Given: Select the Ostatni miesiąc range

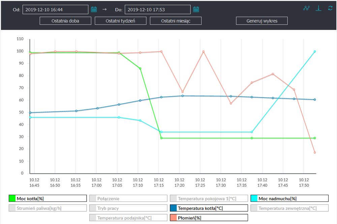Looking at the screenshot, I should point(176,21).
